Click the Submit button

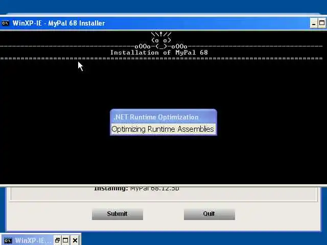(x=118, y=214)
